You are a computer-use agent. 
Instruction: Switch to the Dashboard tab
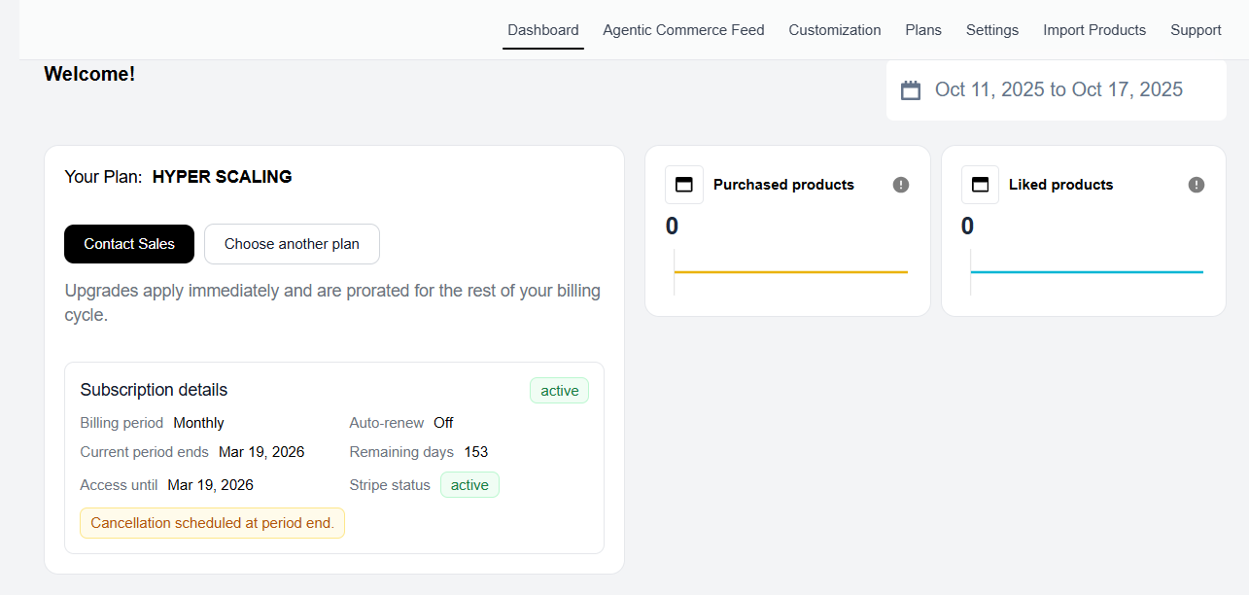point(542,30)
